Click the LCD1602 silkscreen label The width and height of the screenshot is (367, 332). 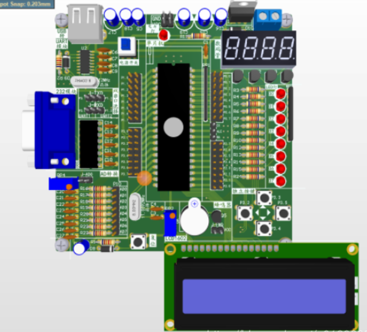point(176,239)
